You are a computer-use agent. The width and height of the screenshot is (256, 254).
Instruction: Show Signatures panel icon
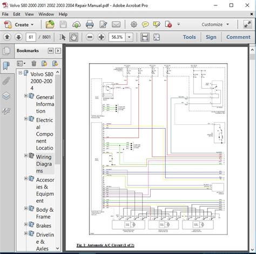click(6, 110)
